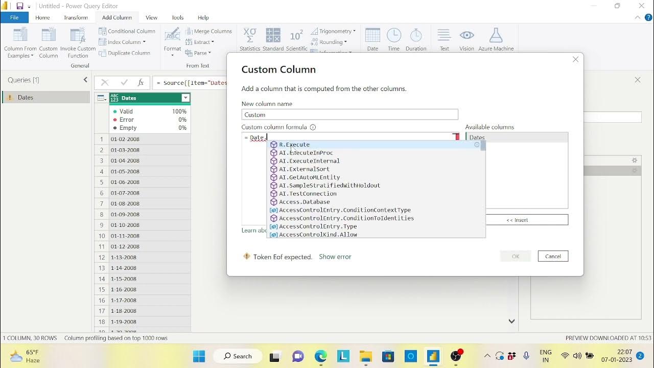Close the Custom Column dialog

pos(576,59)
